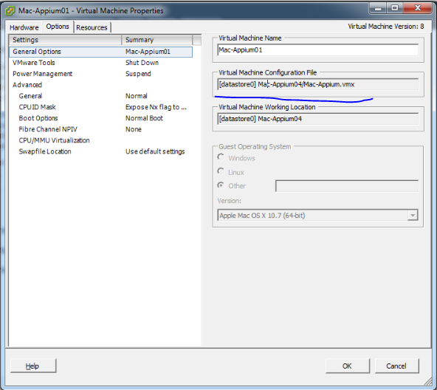
Task: Select the Other guest OS radio button
Action: (x=221, y=185)
